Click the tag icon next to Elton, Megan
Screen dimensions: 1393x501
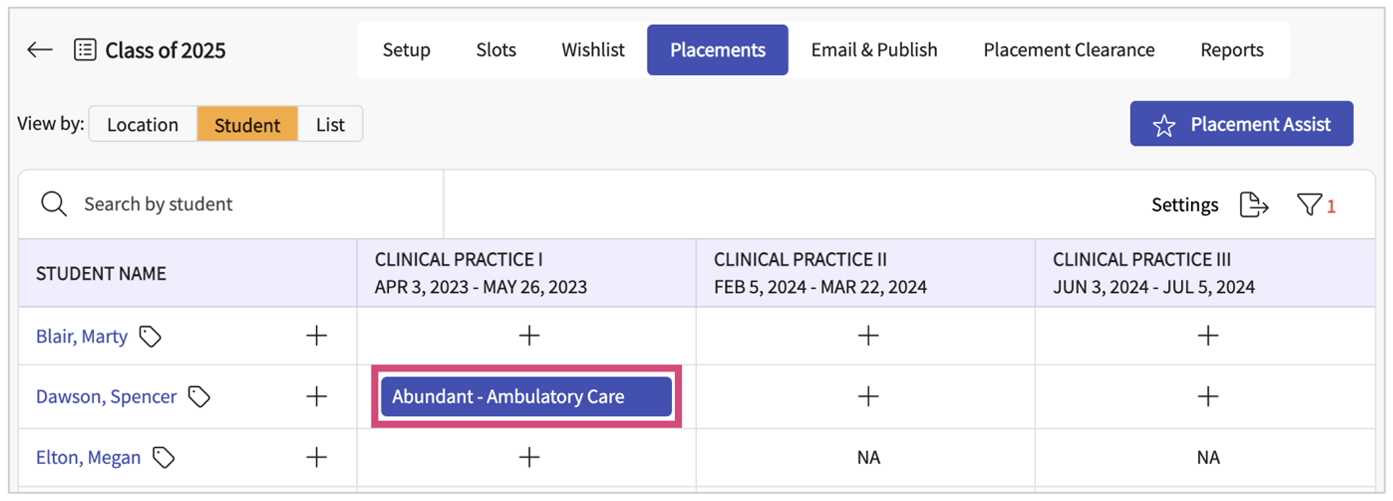(163, 458)
